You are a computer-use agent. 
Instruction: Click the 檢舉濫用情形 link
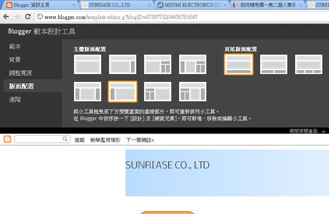[105, 140]
